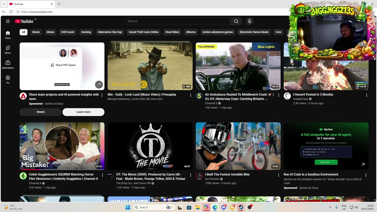The image size is (377, 212).
Task: Open the weather widget in the taskbar
Action: [13, 207]
